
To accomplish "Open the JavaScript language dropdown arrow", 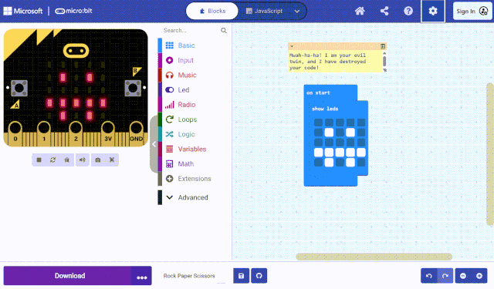I will click(x=296, y=12).
